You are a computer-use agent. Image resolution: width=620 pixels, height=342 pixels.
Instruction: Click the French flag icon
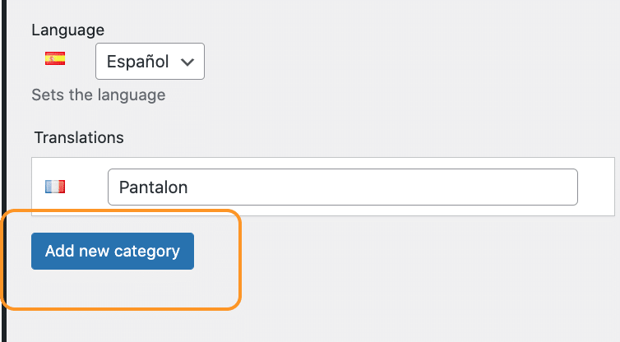tap(55, 187)
